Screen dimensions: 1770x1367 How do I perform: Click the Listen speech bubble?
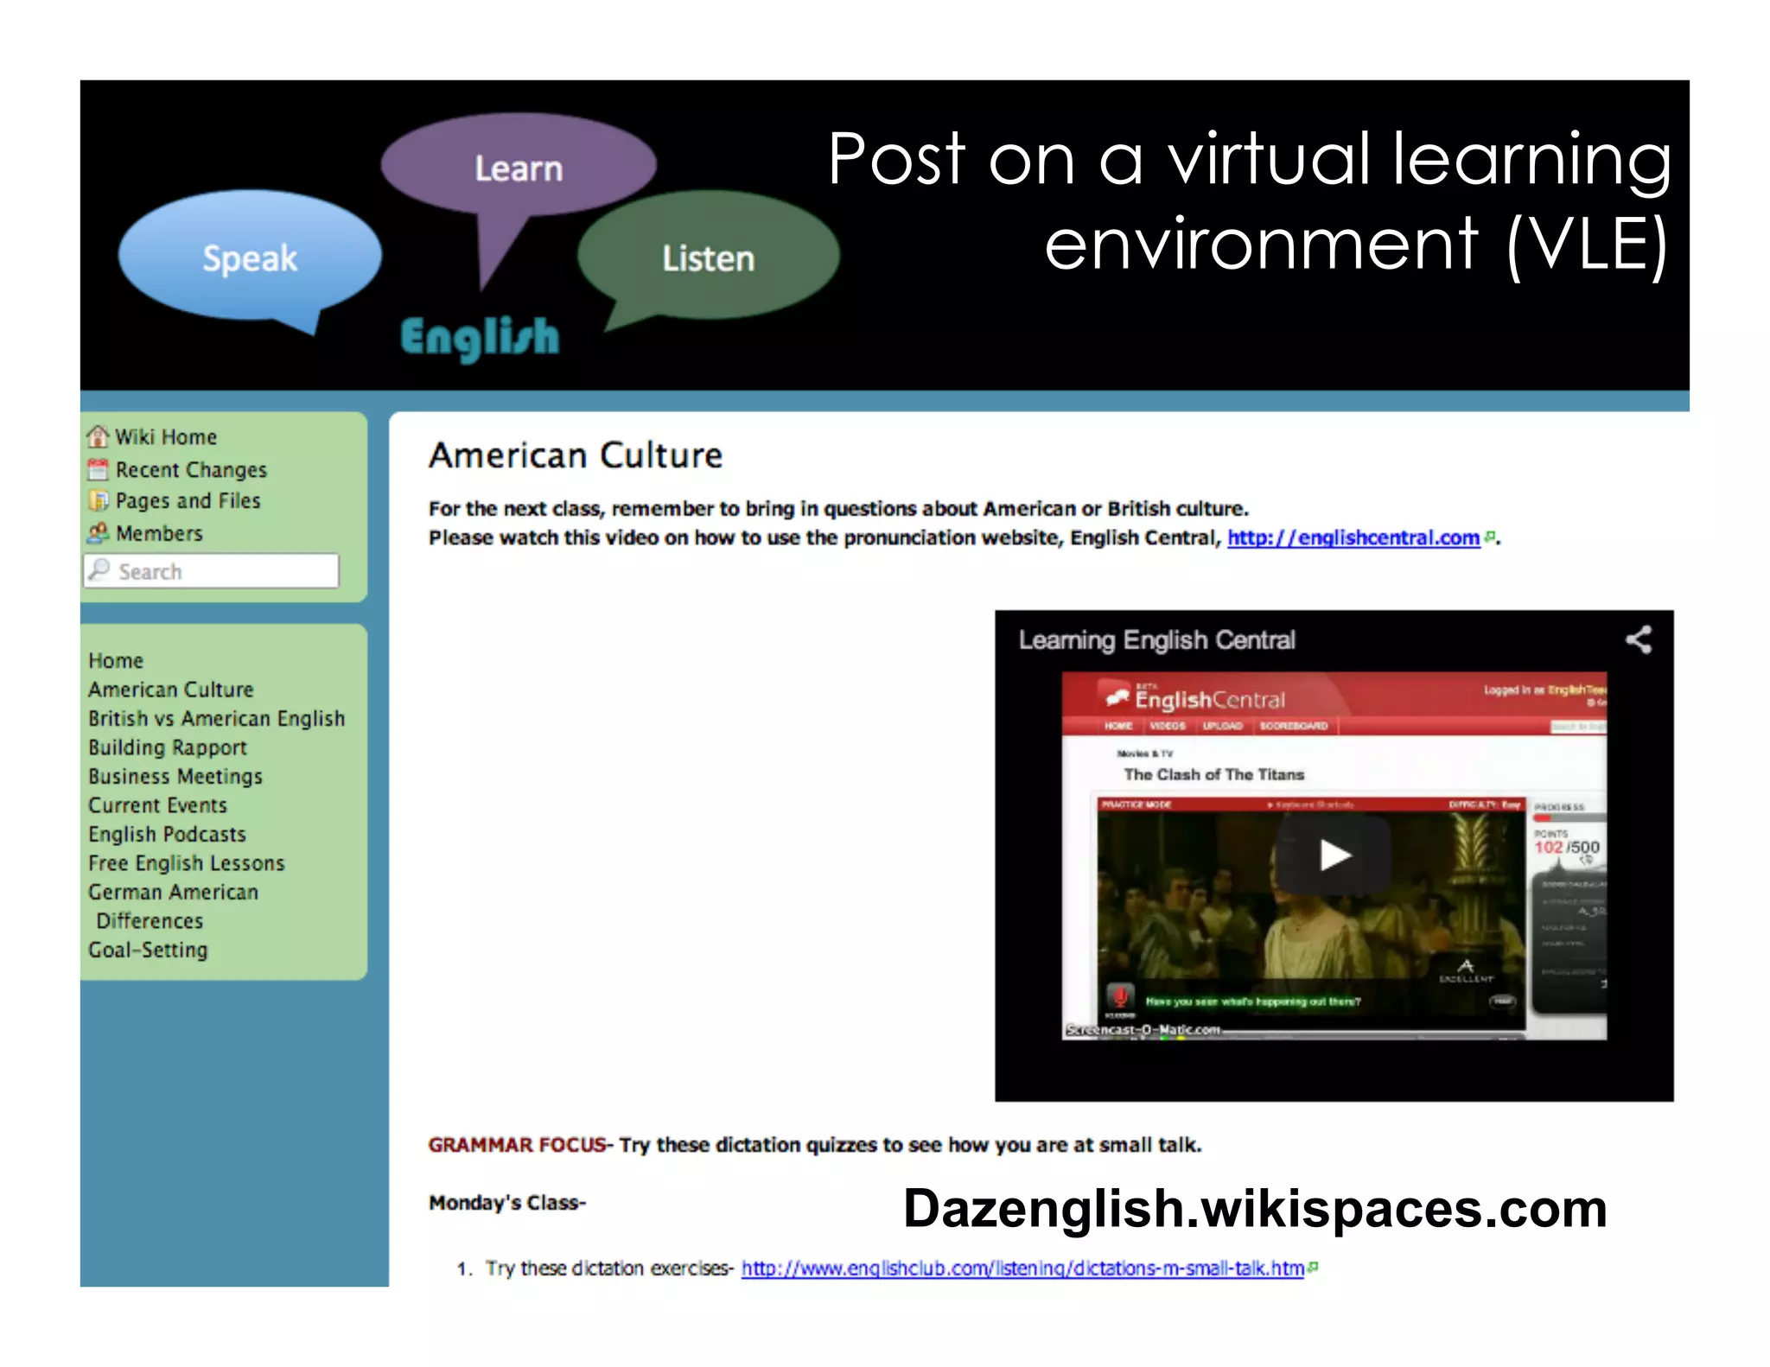coord(709,258)
